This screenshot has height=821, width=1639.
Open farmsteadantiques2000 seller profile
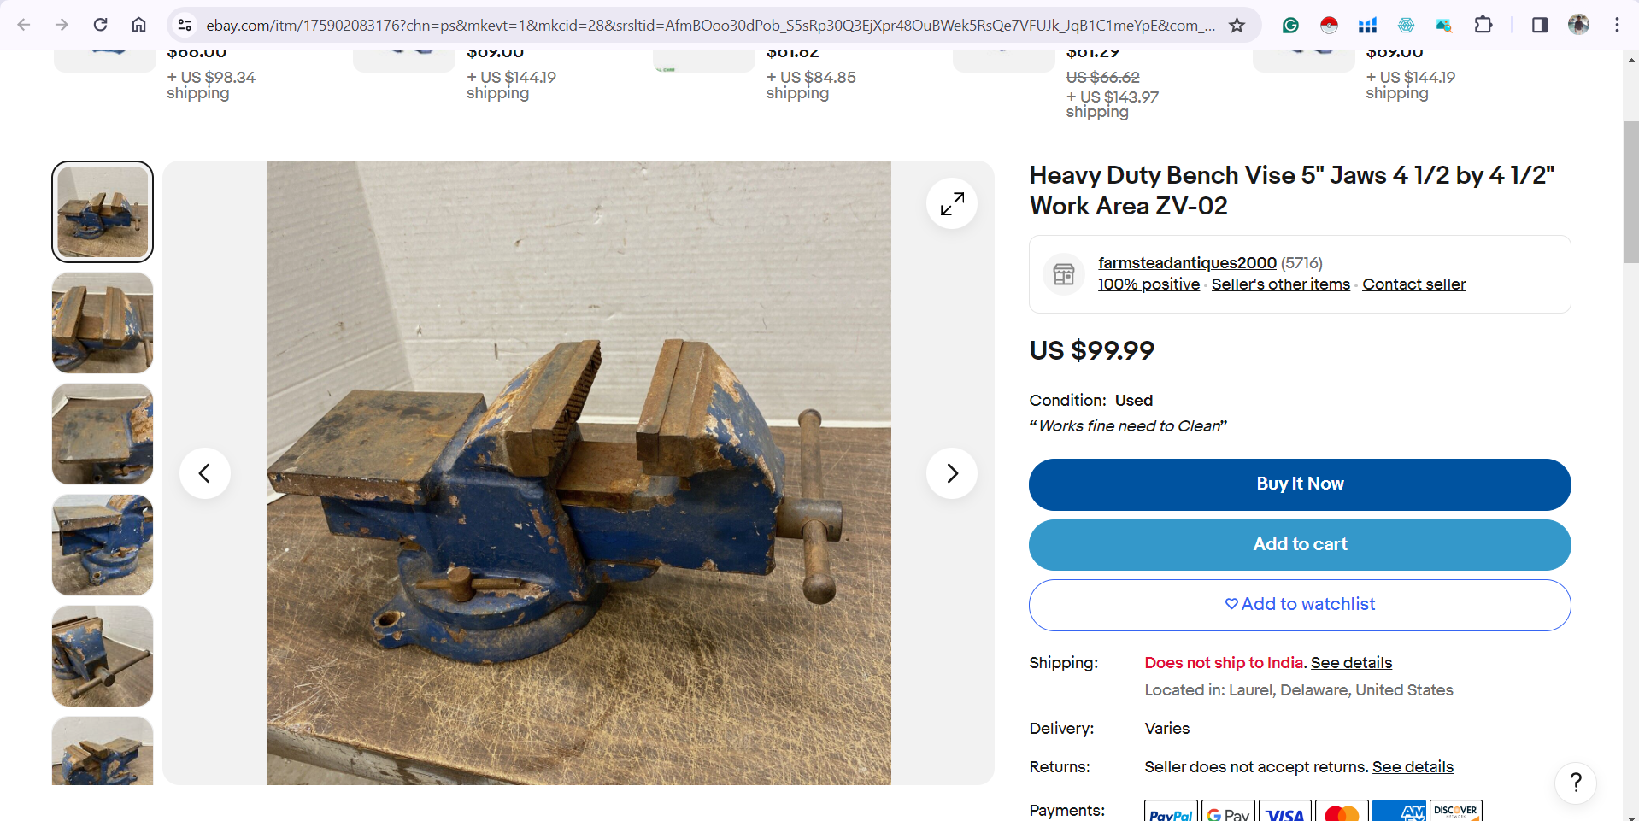1187,262
